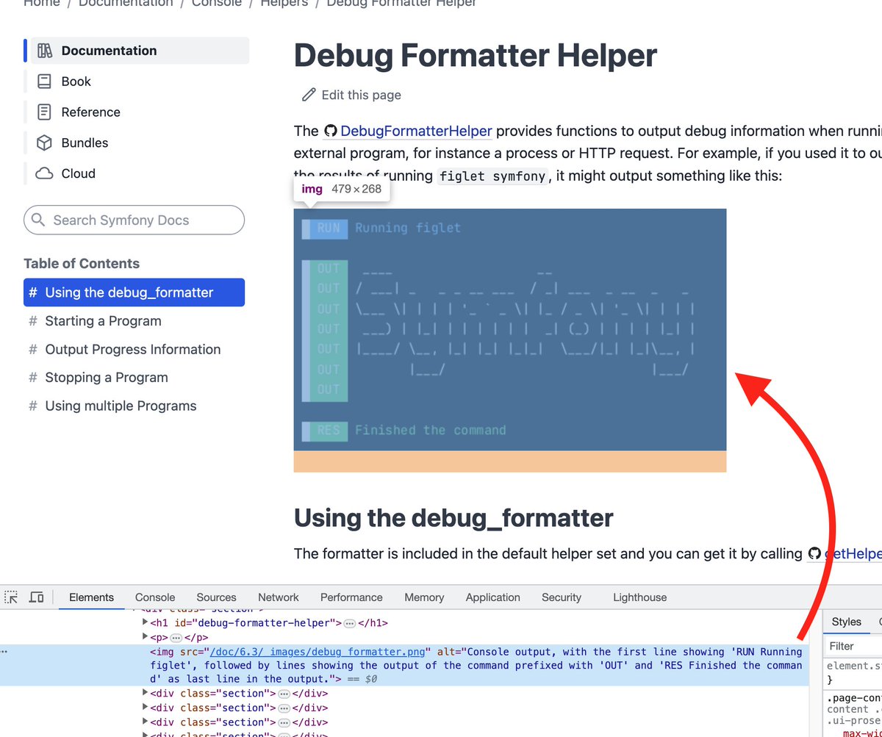Jump to Stopping a Program section
This screenshot has height=737, width=882.
coord(107,378)
